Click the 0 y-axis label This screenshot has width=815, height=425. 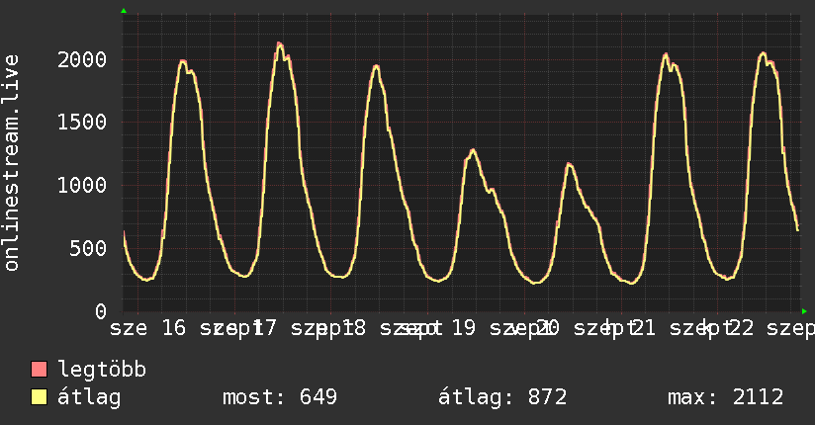tap(101, 311)
